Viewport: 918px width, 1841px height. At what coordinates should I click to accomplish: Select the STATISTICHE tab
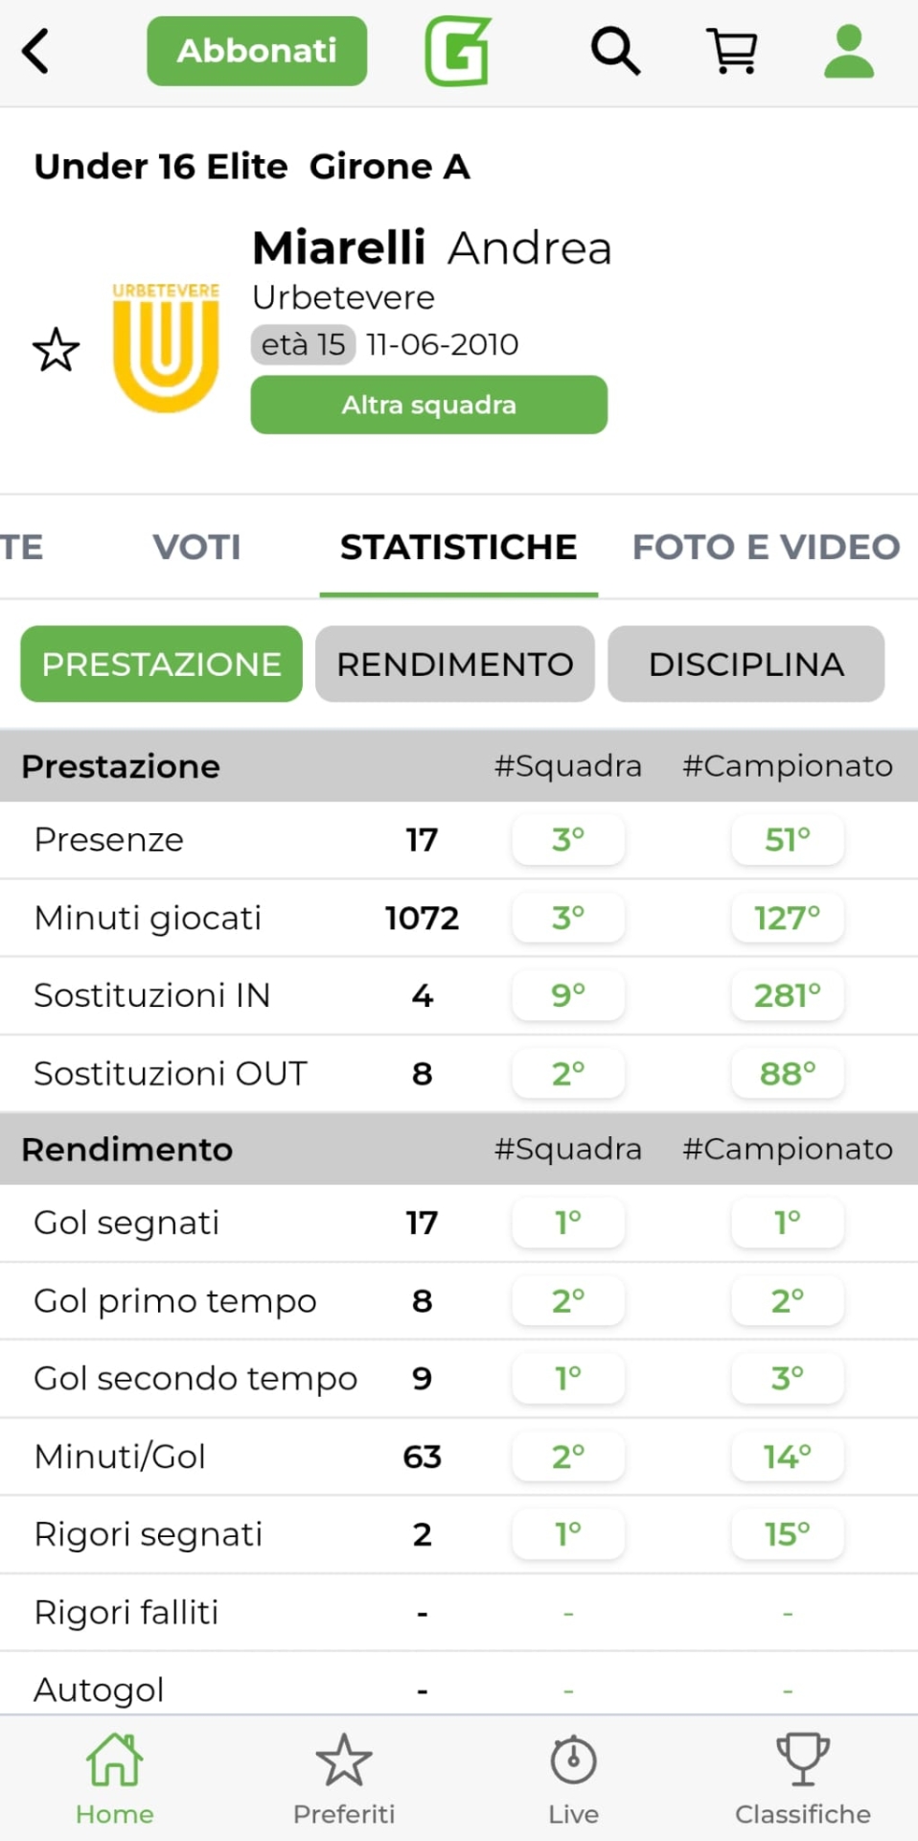(x=458, y=548)
